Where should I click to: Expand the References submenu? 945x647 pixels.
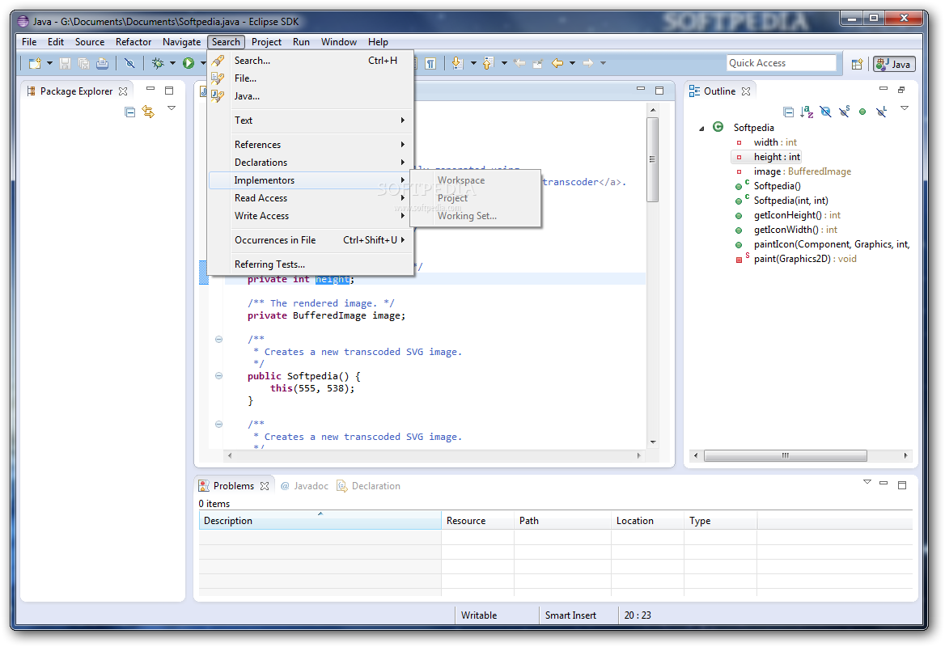pyautogui.click(x=311, y=145)
